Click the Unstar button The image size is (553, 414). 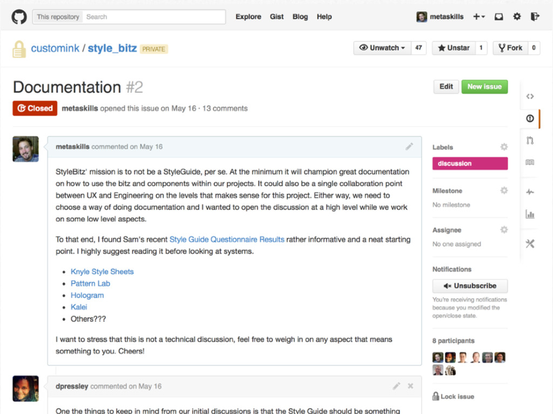point(454,48)
